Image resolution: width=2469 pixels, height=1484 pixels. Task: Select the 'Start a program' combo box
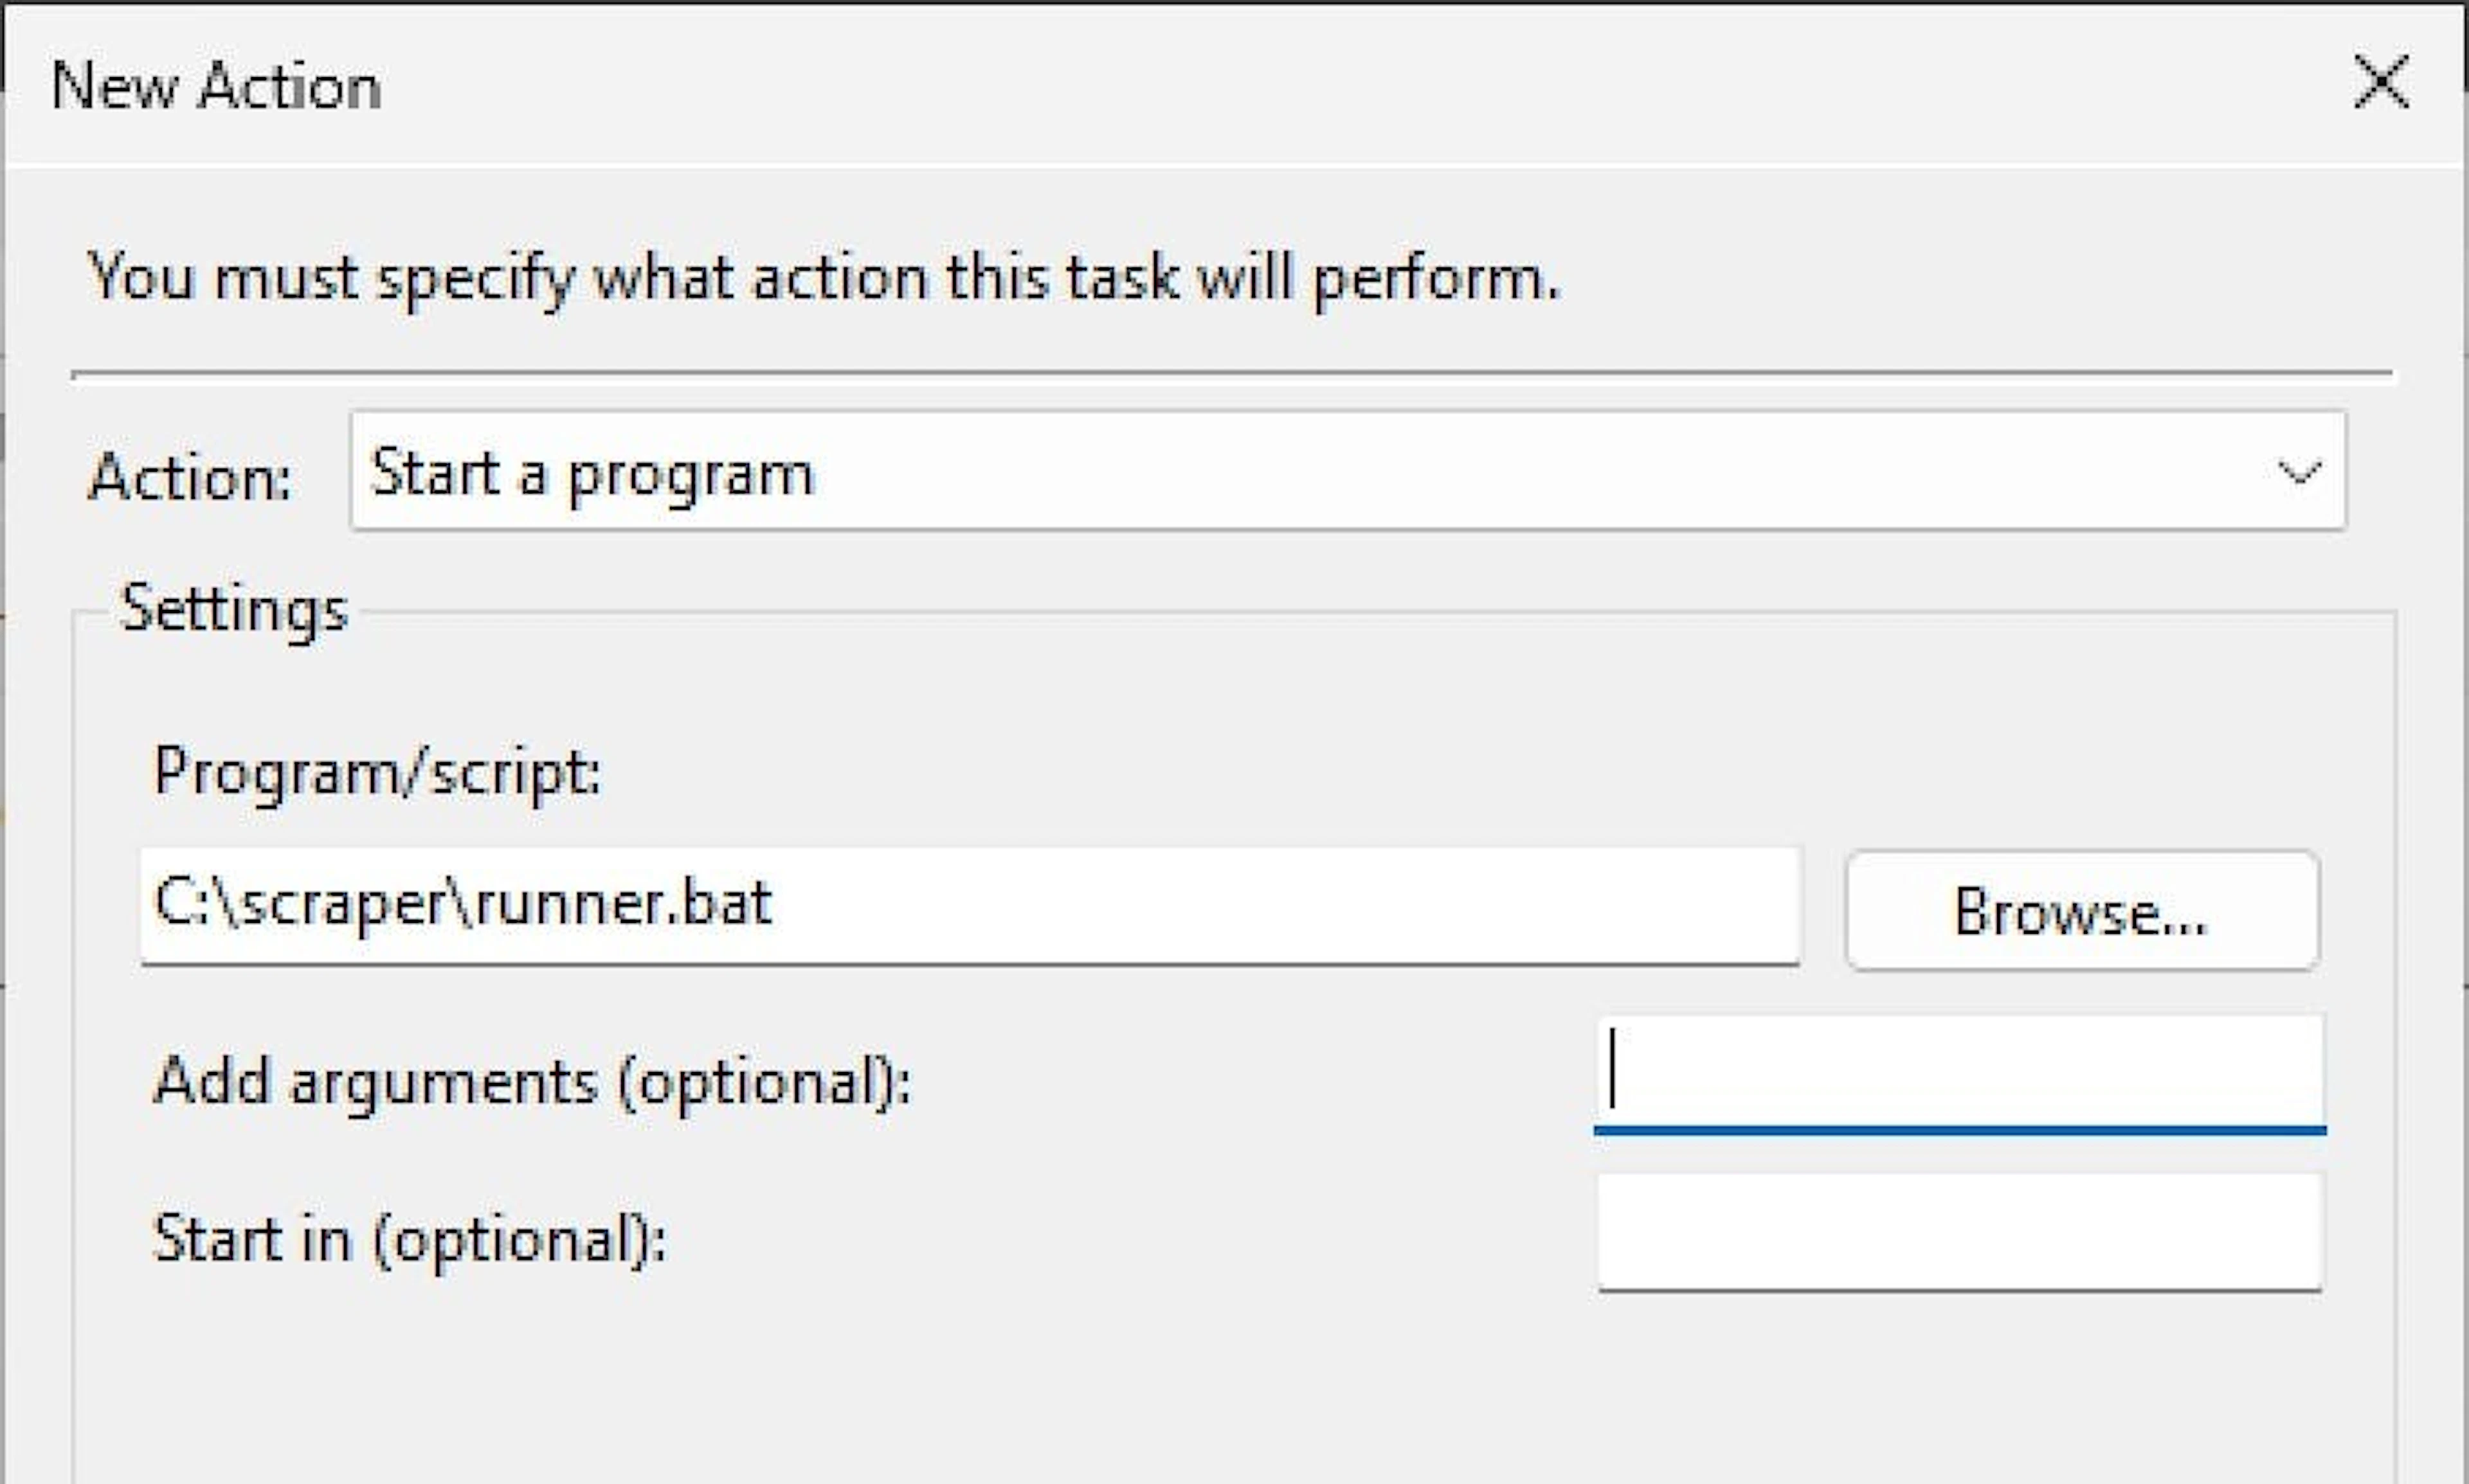coord(1348,471)
